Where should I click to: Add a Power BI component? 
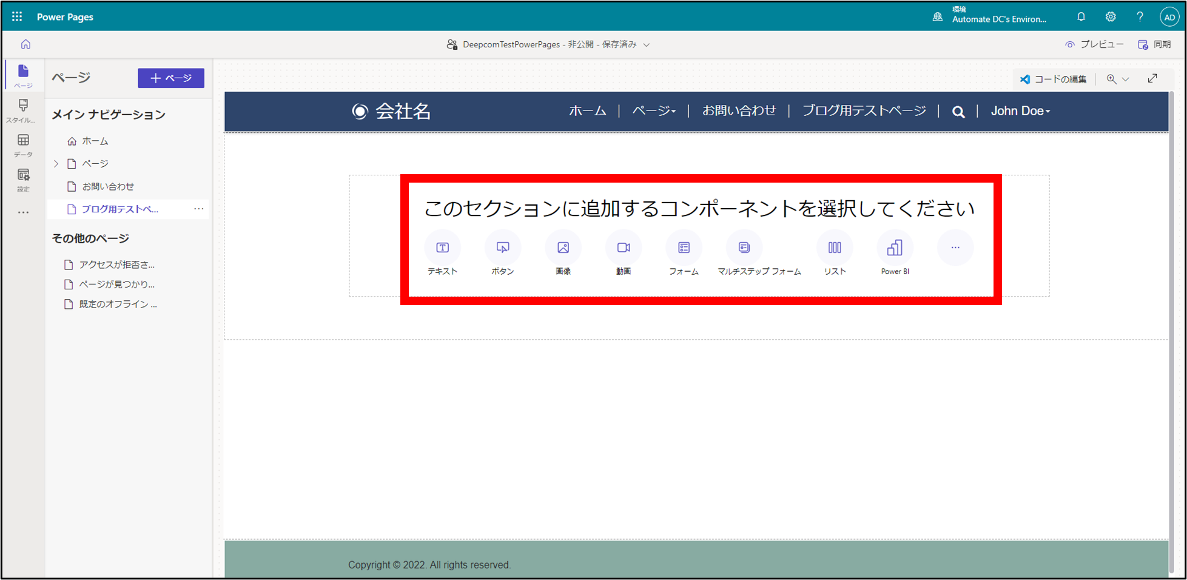coord(895,248)
